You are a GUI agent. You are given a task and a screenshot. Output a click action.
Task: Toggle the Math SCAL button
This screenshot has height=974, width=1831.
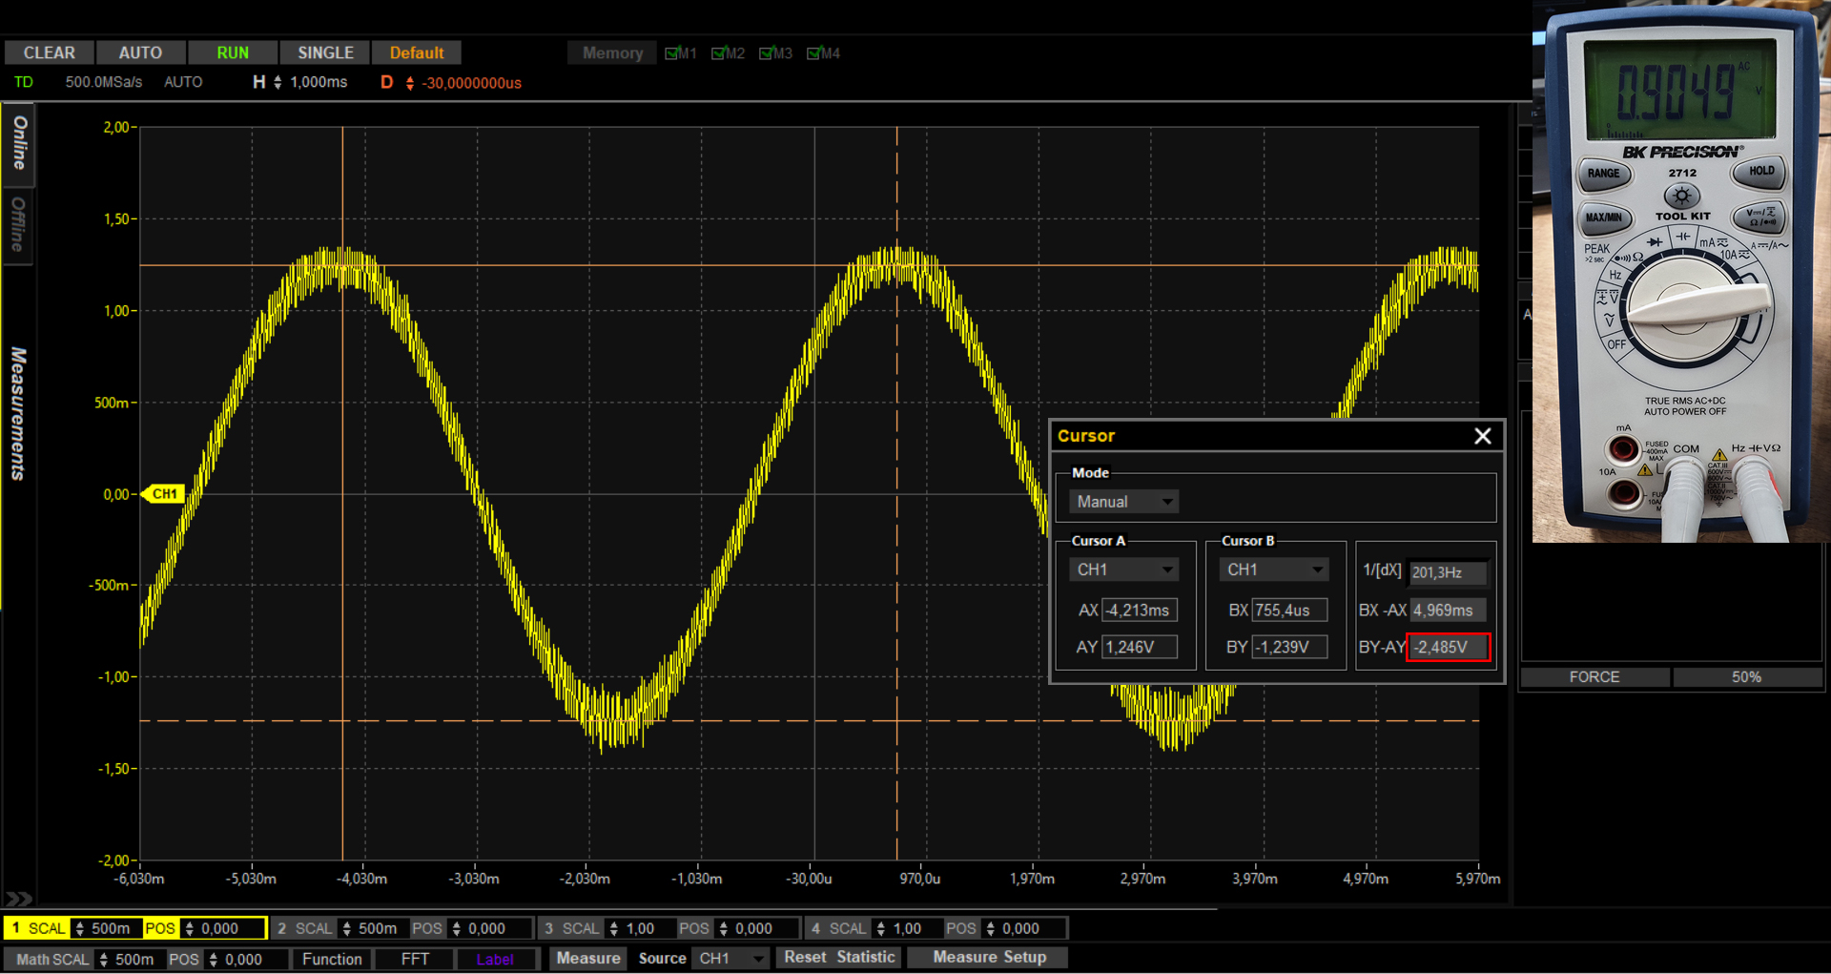pyautogui.click(x=51, y=959)
